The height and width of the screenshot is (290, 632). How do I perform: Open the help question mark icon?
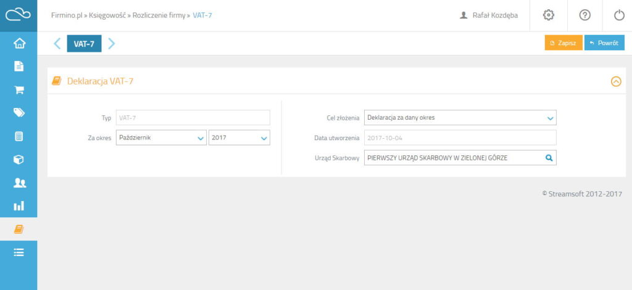(x=585, y=15)
